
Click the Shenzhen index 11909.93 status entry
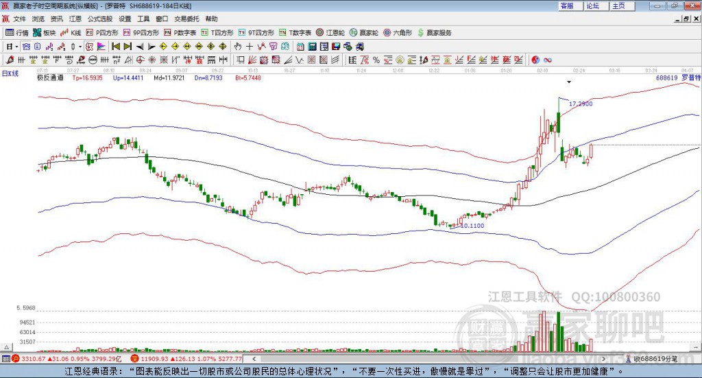(186, 359)
